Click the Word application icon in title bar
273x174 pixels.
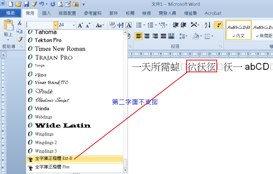2,3
